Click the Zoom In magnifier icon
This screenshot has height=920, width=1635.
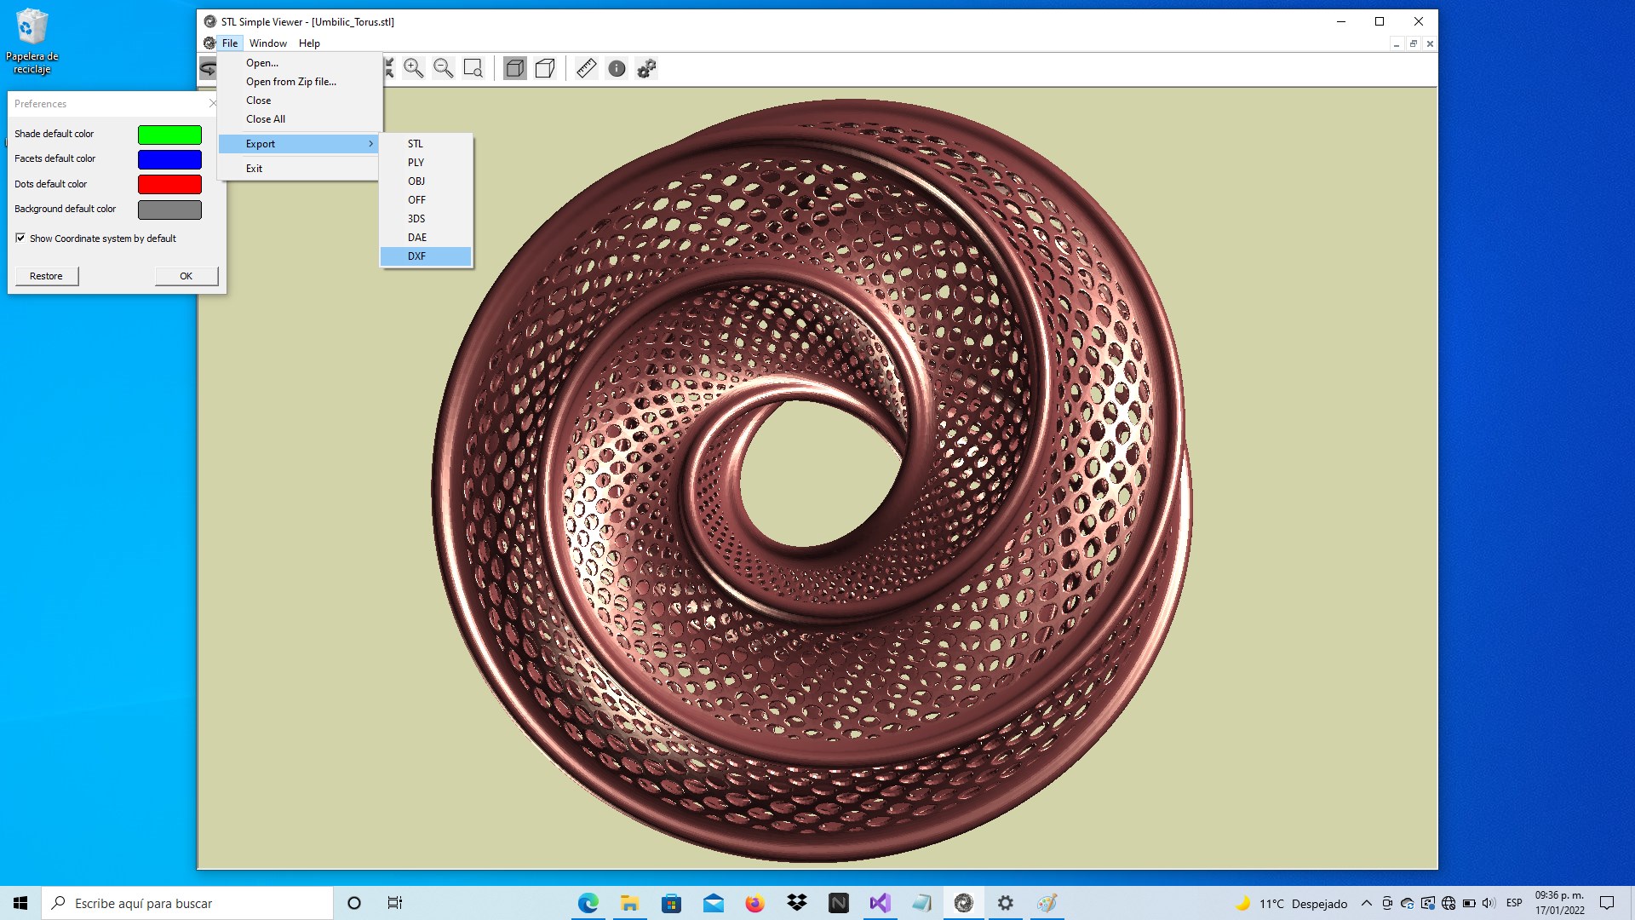click(x=414, y=68)
